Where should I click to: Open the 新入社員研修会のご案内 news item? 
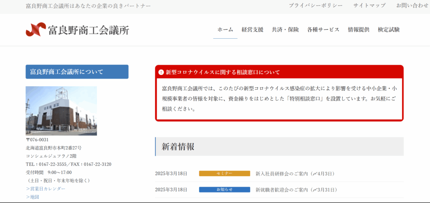coord(295,174)
